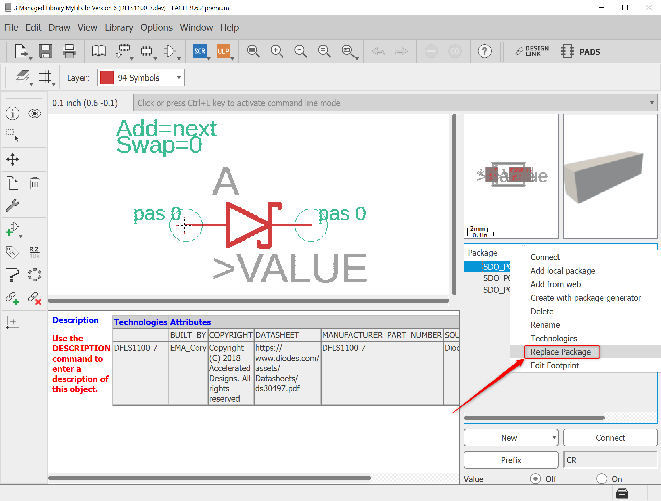
Task: Select the Move tool icon
Action: pos(13,159)
